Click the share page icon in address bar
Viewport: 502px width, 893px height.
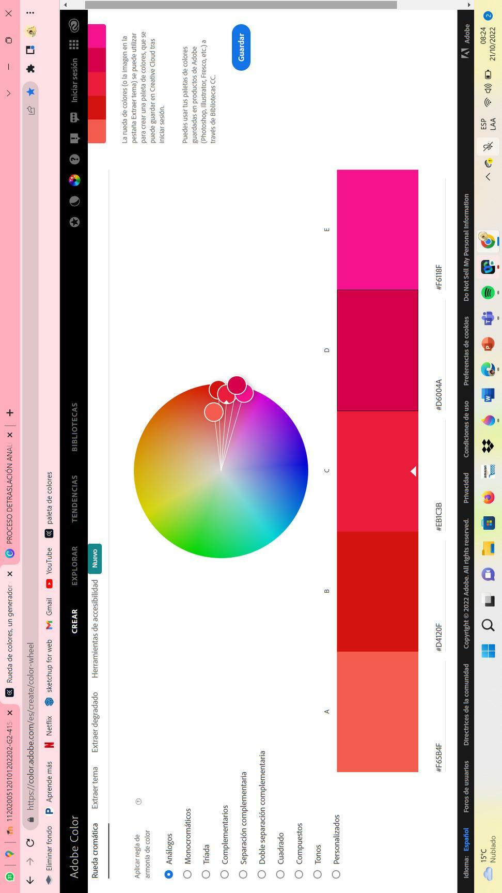pyautogui.click(x=30, y=110)
